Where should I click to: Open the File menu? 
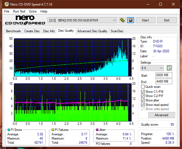7,11
